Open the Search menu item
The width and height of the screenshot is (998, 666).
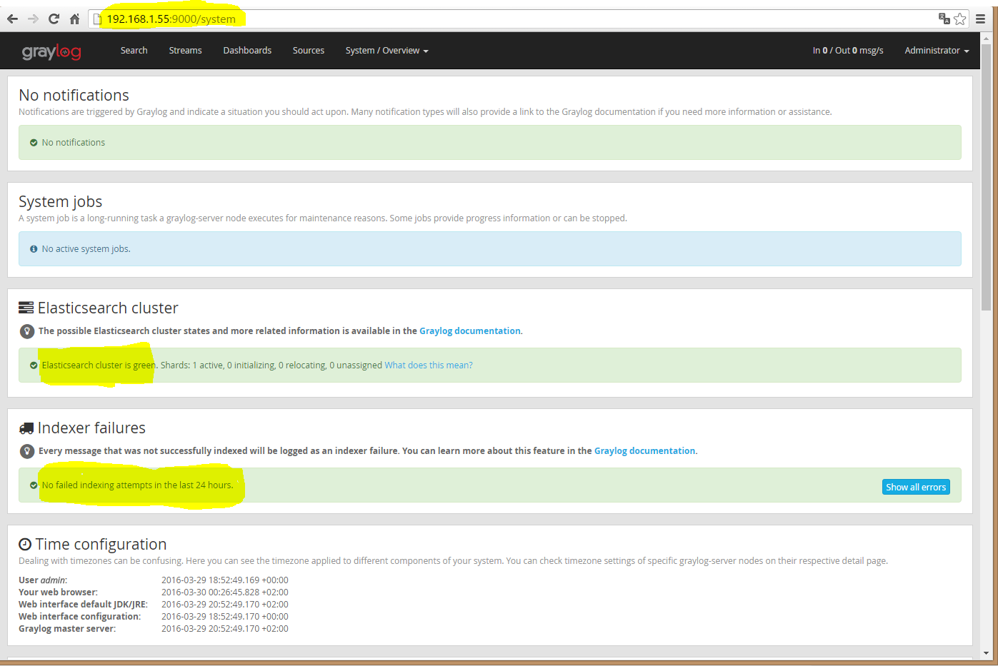point(134,51)
